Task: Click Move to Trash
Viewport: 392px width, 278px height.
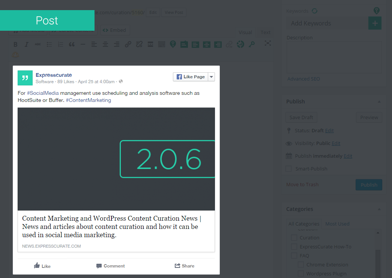Action: pyautogui.click(x=302, y=184)
